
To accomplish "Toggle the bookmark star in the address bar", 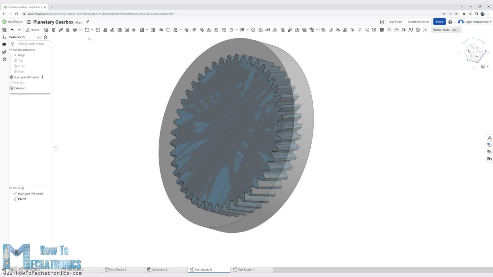I will 456,14.
